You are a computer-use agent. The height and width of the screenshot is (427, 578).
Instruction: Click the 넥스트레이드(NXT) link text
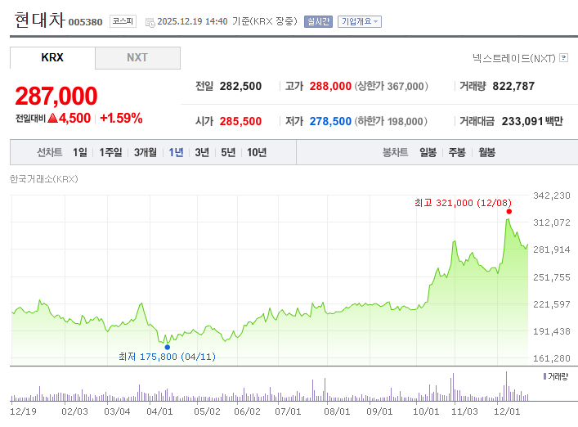(x=514, y=58)
